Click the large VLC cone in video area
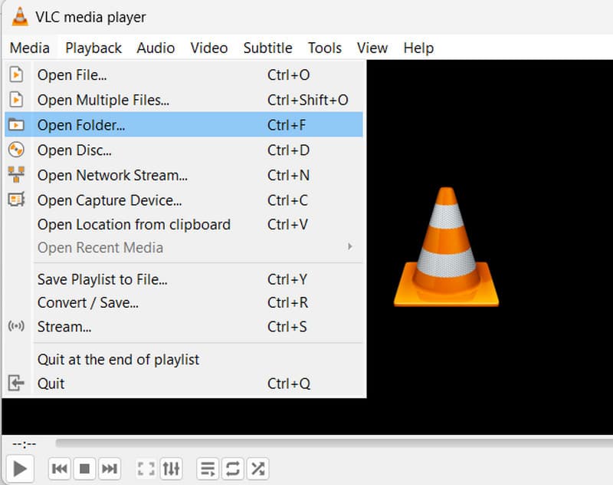The image size is (613, 485). pos(446,246)
